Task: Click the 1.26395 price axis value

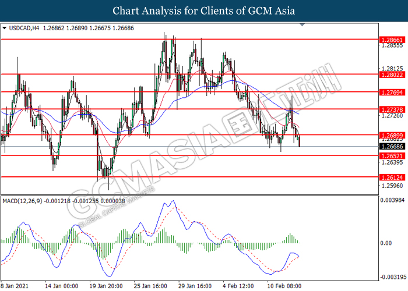Action: 392,162
